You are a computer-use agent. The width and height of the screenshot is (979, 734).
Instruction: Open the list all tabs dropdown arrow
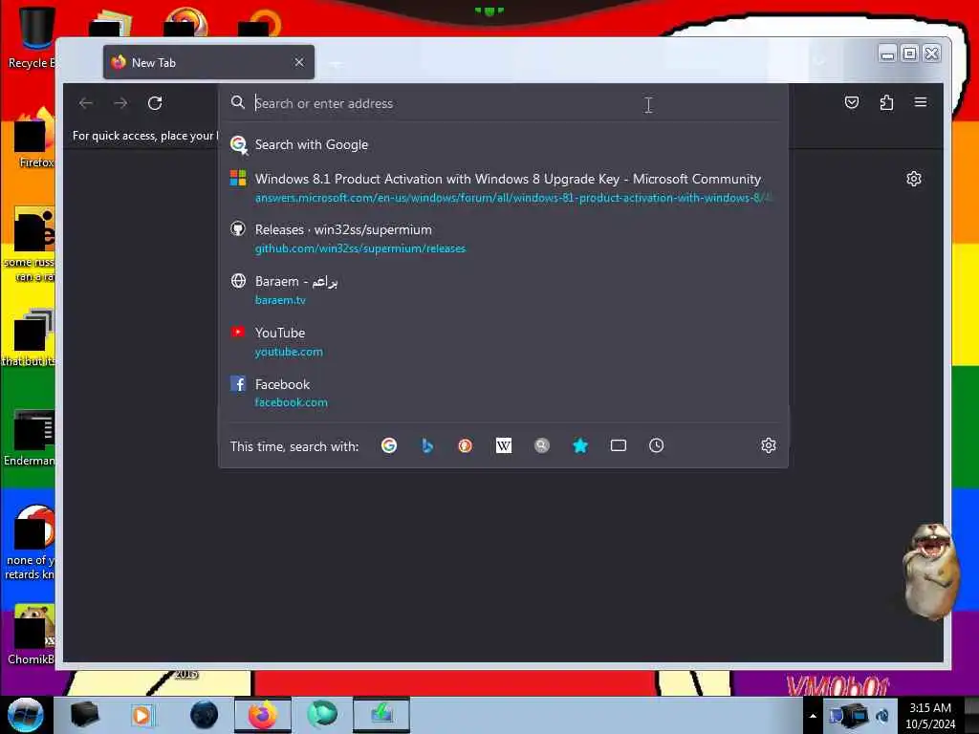pyautogui.click(x=820, y=61)
